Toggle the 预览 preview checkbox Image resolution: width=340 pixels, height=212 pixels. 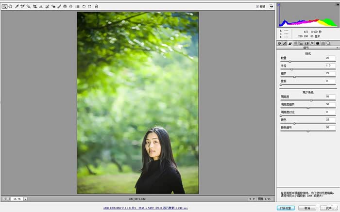[257, 6]
